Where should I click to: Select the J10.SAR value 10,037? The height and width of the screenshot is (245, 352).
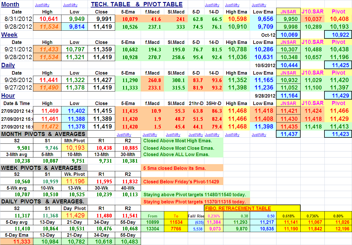(312, 19)
